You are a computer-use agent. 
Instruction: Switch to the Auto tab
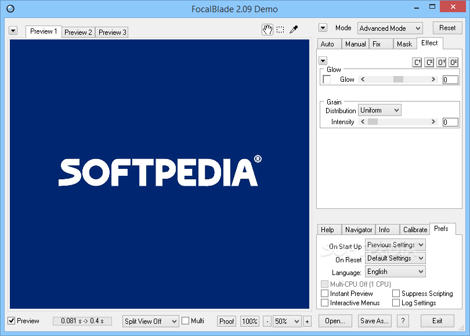pos(330,44)
